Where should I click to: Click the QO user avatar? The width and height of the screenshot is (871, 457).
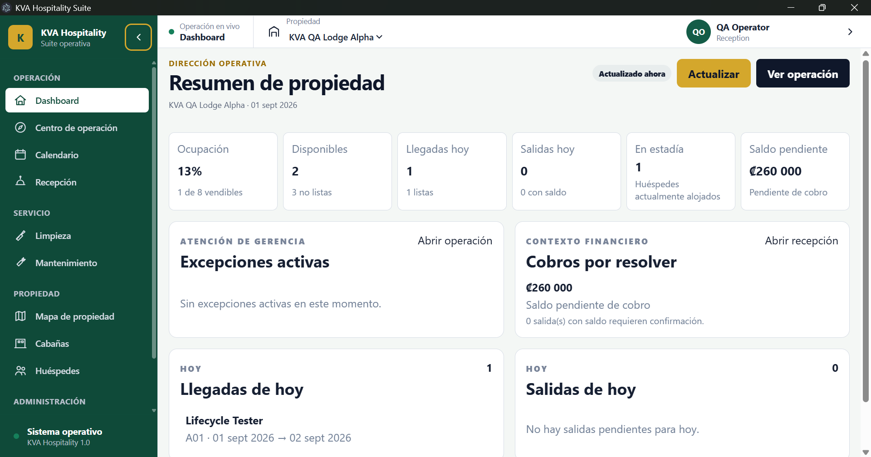pos(699,32)
